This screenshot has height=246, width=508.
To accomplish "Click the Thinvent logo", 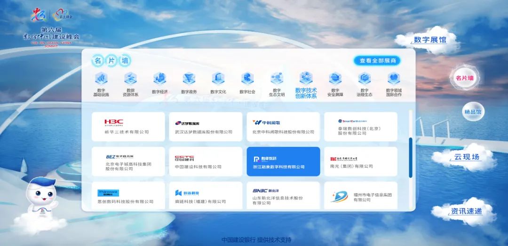I will [x=108, y=193].
